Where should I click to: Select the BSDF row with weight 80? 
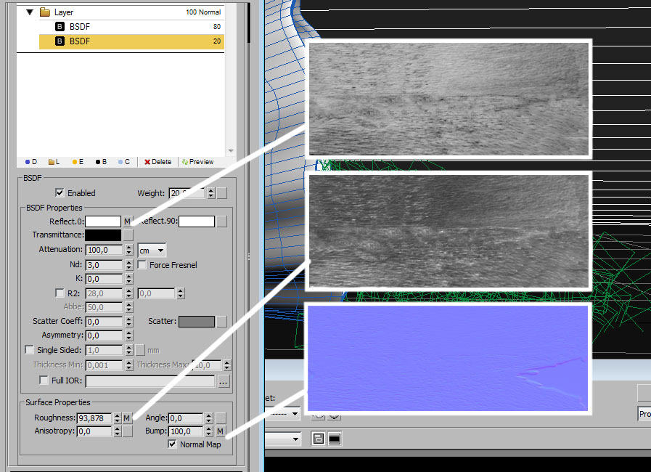coord(131,27)
